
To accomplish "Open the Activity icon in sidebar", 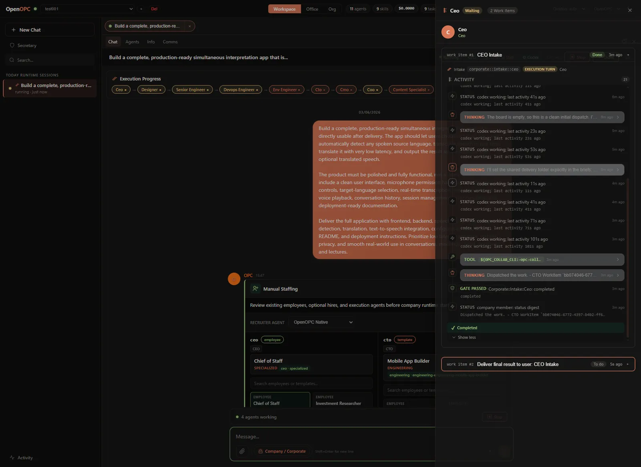I will pos(12,457).
